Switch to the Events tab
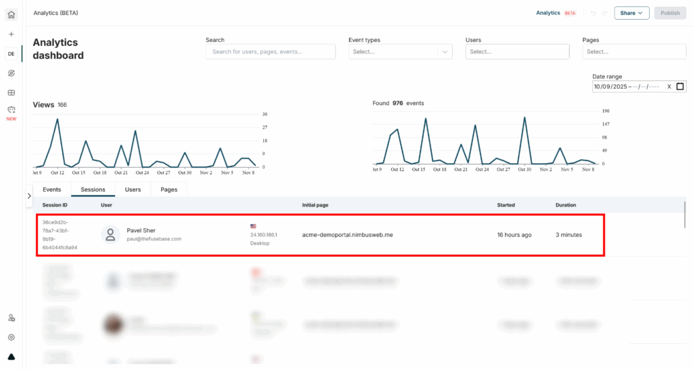The image size is (693, 369). click(x=52, y=190)
